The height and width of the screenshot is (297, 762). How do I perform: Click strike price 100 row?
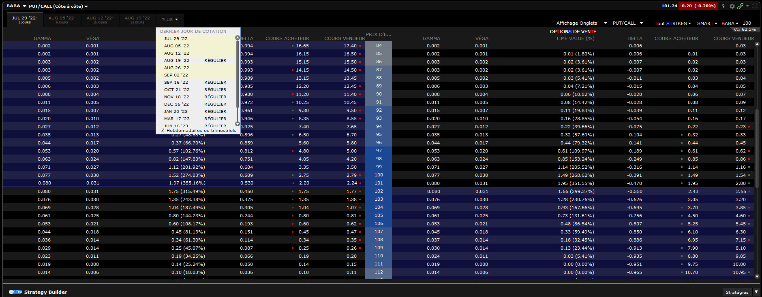pos(379,175)
